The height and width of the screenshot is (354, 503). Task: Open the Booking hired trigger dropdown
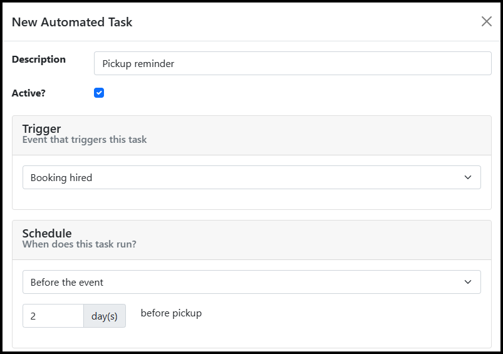(252, 177)
